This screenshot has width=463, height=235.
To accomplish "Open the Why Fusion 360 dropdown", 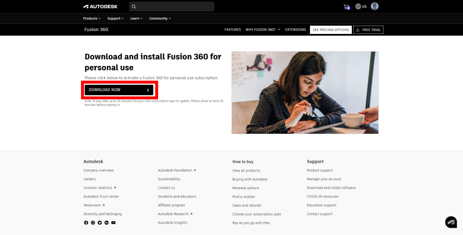I will click(263, 30).
